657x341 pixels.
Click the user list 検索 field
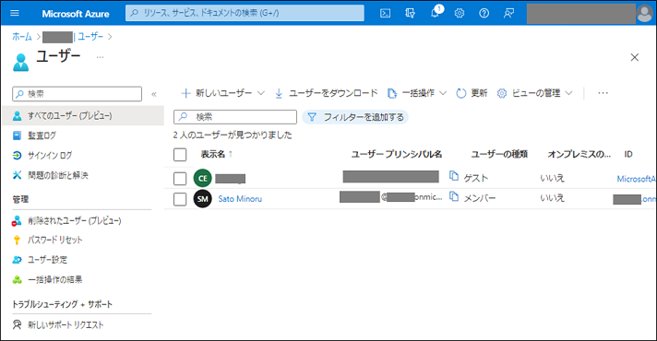pyautogui.click(x=235, y=117)
